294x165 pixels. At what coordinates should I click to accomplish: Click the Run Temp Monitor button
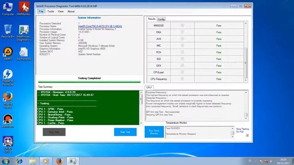coord(154,132)
